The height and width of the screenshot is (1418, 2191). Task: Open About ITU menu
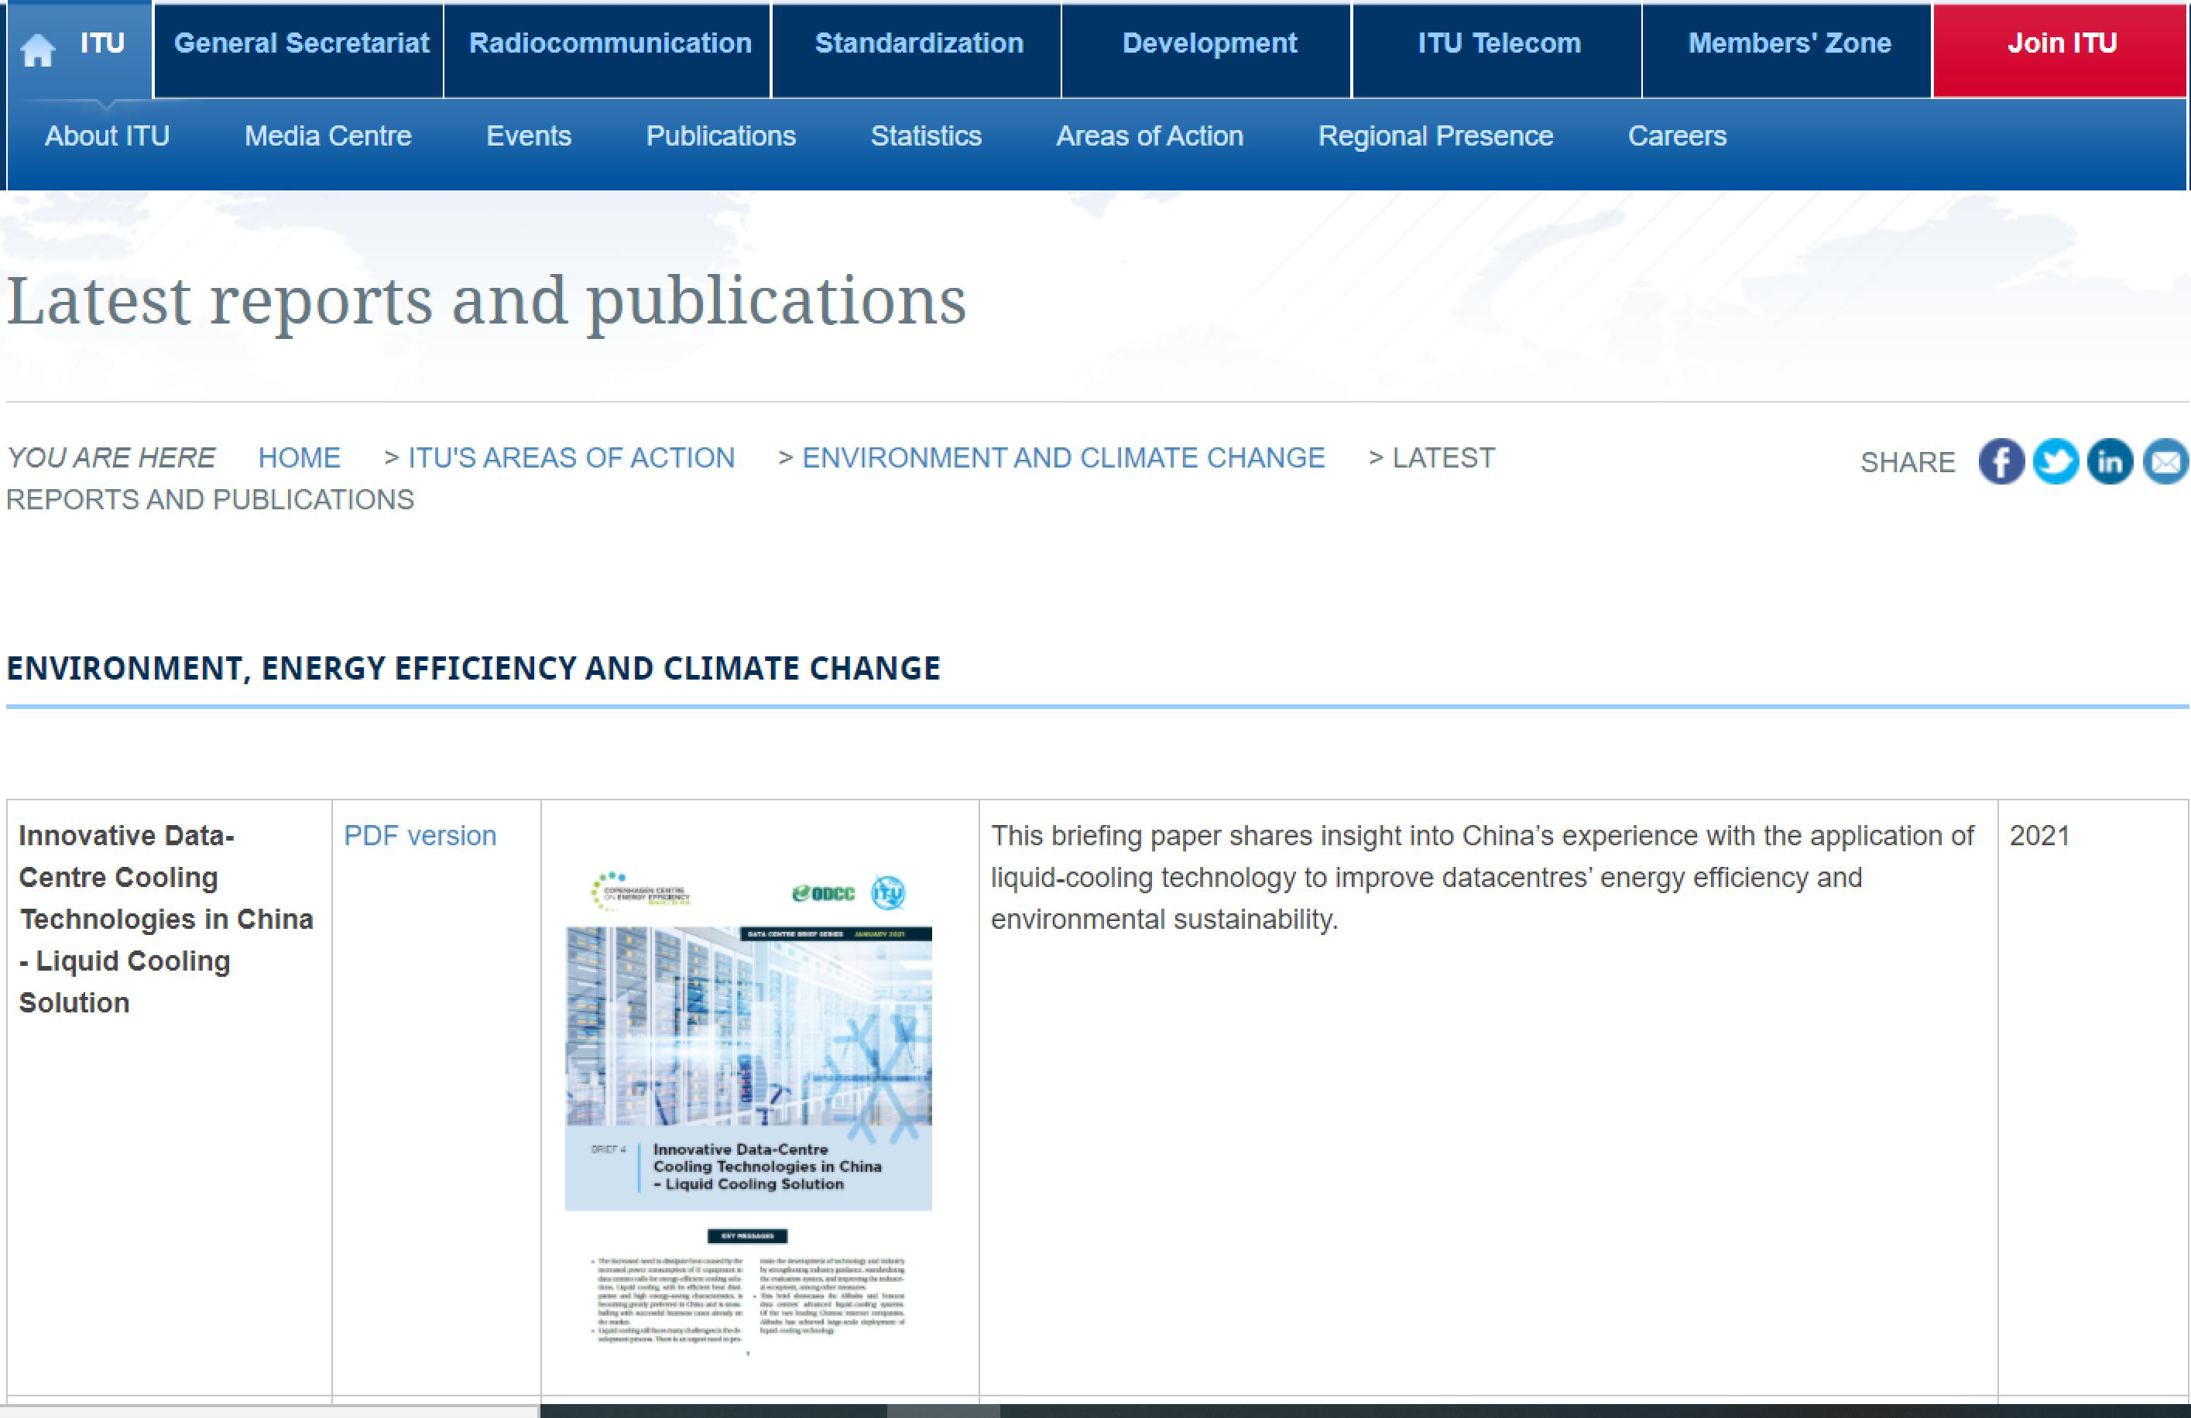107,136
